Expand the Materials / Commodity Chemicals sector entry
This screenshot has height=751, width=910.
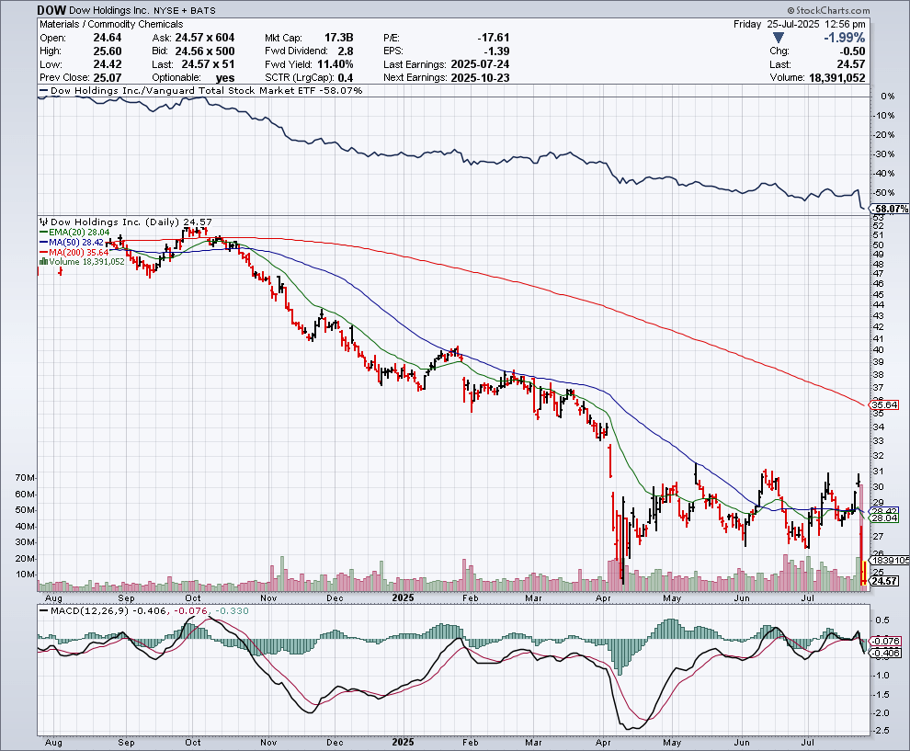tap(110, 24)
